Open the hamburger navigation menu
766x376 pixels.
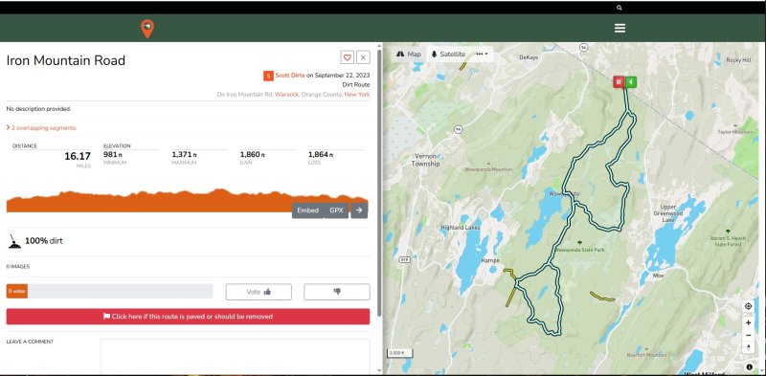pos(620,28)
